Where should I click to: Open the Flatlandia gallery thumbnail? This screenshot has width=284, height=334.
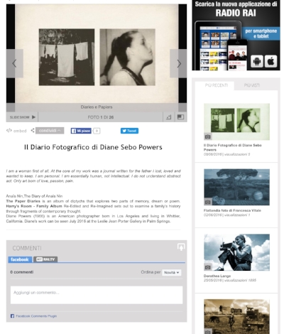click(x=236, y=187)
